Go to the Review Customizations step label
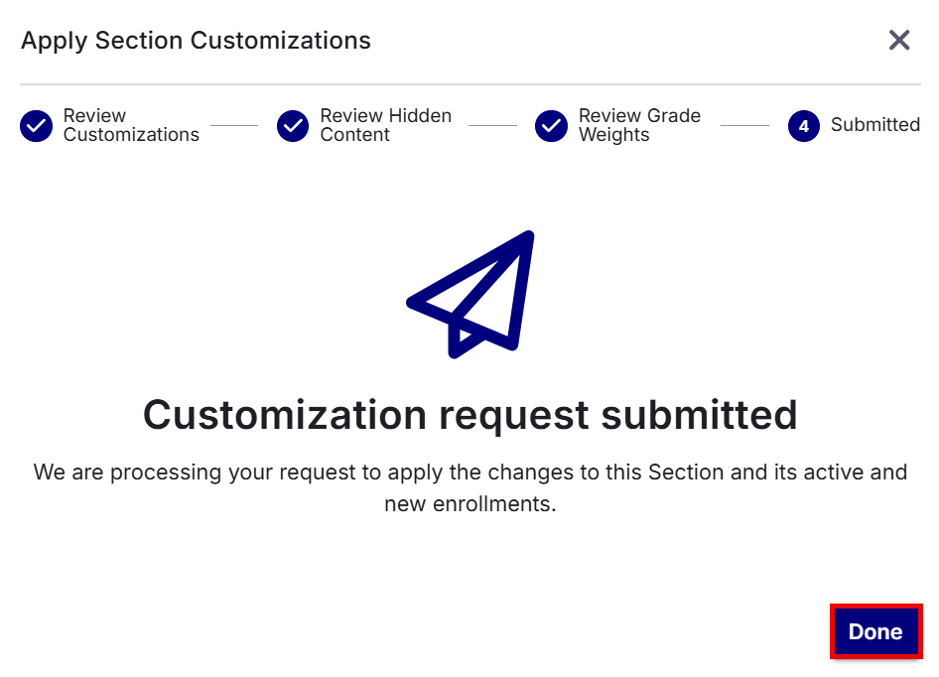The width and height of the screenshot is (939, 677). coord(131,125)
